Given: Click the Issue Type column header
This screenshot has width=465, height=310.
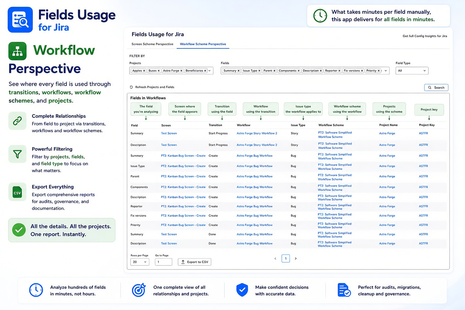Looking at the screenshot, I should (x=298, y=125).
